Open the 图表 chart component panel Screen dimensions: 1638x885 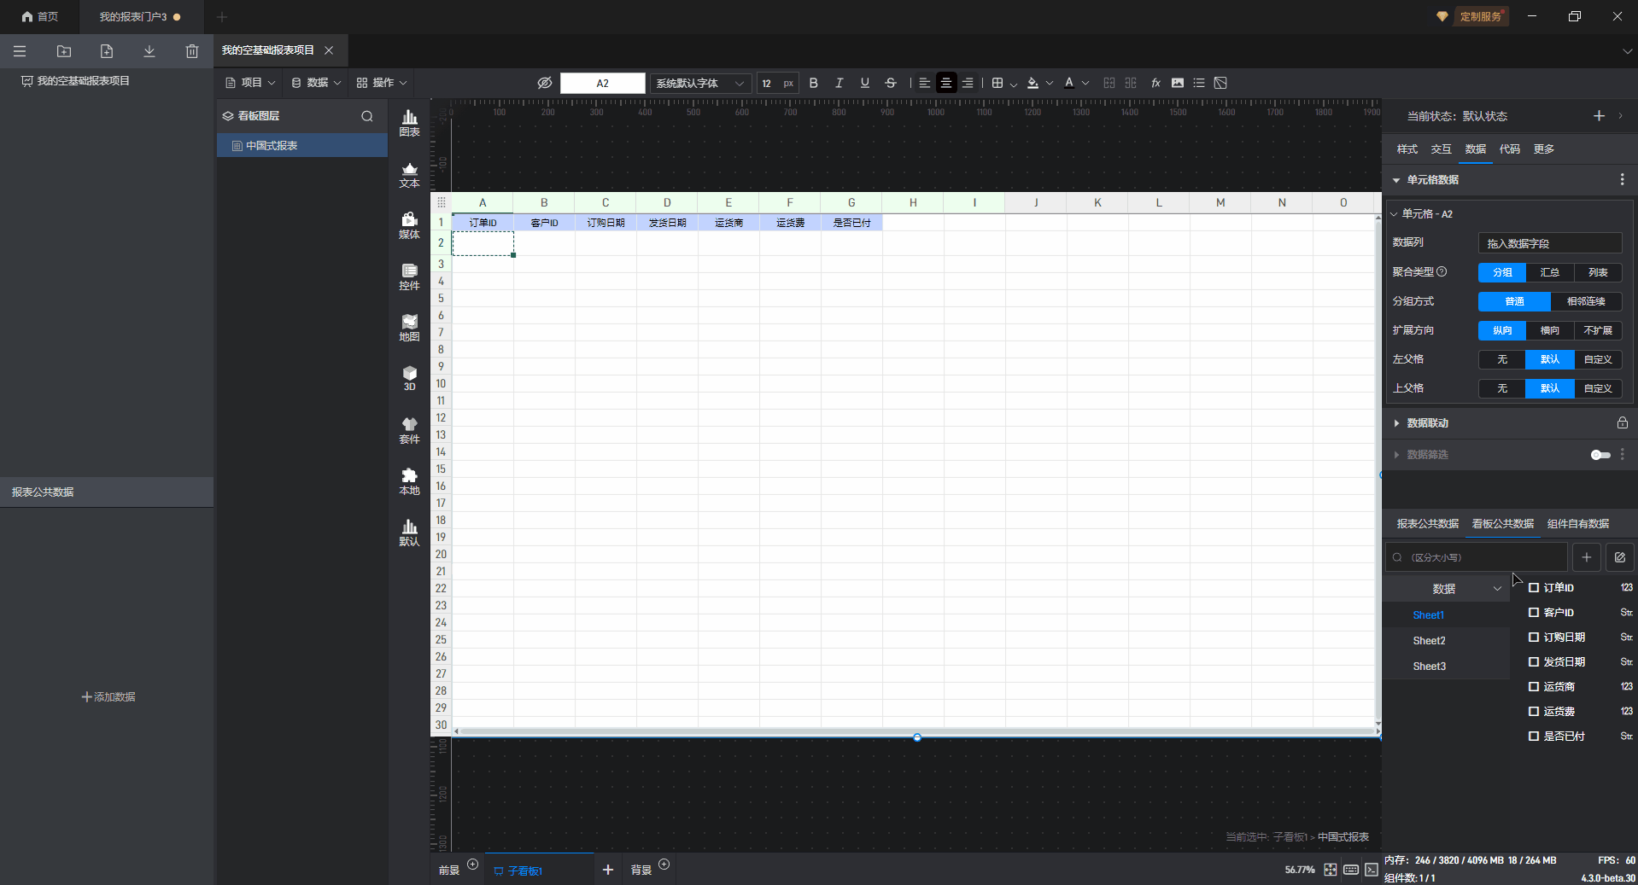(409, 123)
